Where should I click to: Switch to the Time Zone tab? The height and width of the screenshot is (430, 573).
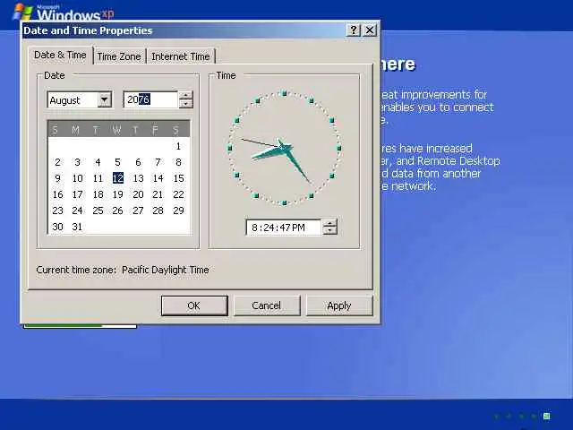click(119, 56)
